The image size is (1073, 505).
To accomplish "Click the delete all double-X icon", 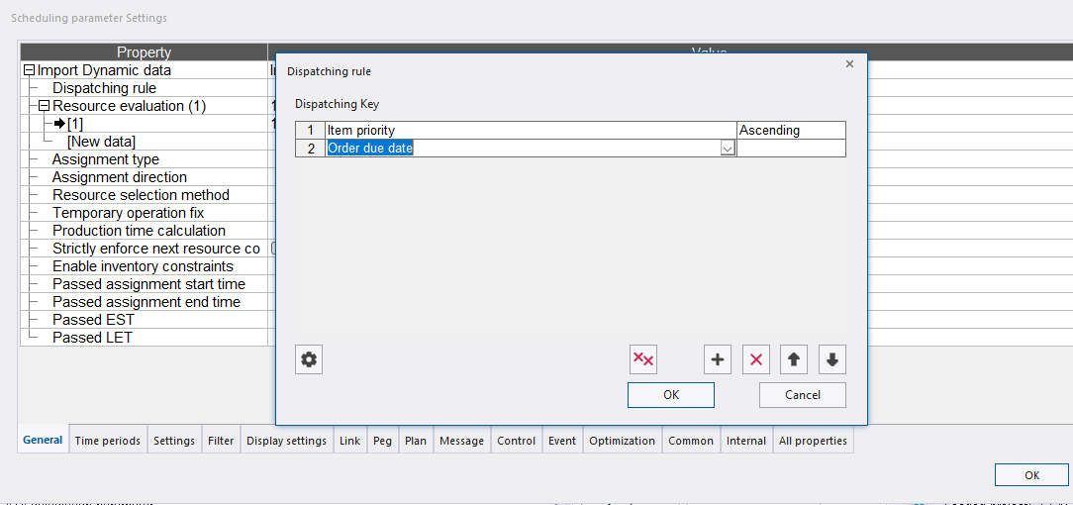I will coord(643,359).
